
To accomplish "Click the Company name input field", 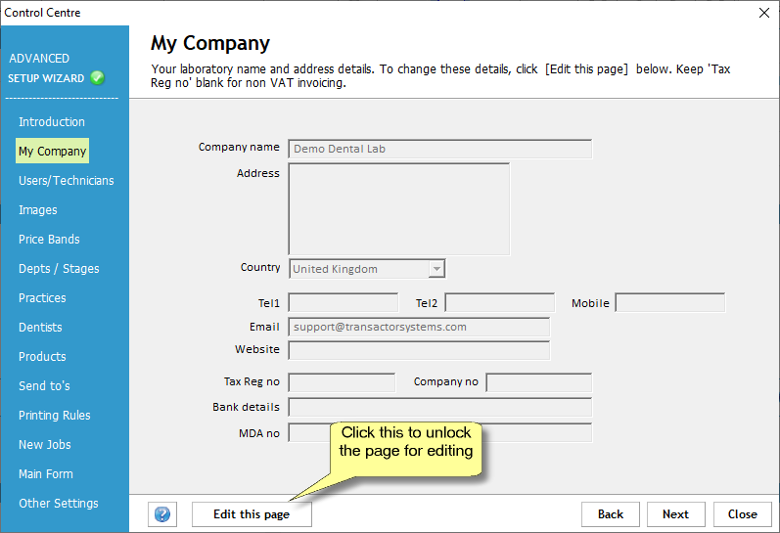I will point(439,149).
